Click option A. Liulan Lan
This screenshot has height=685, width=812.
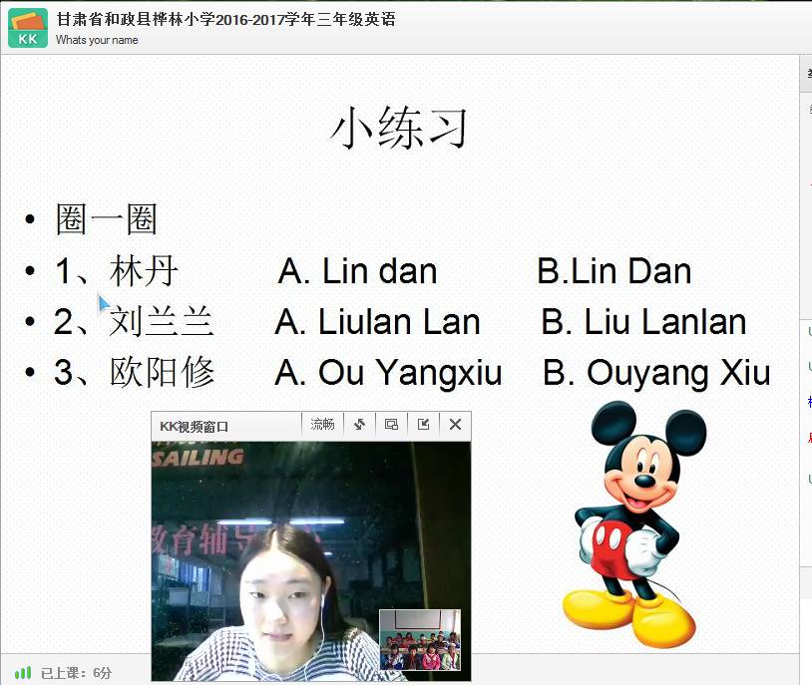coord(377,321)
